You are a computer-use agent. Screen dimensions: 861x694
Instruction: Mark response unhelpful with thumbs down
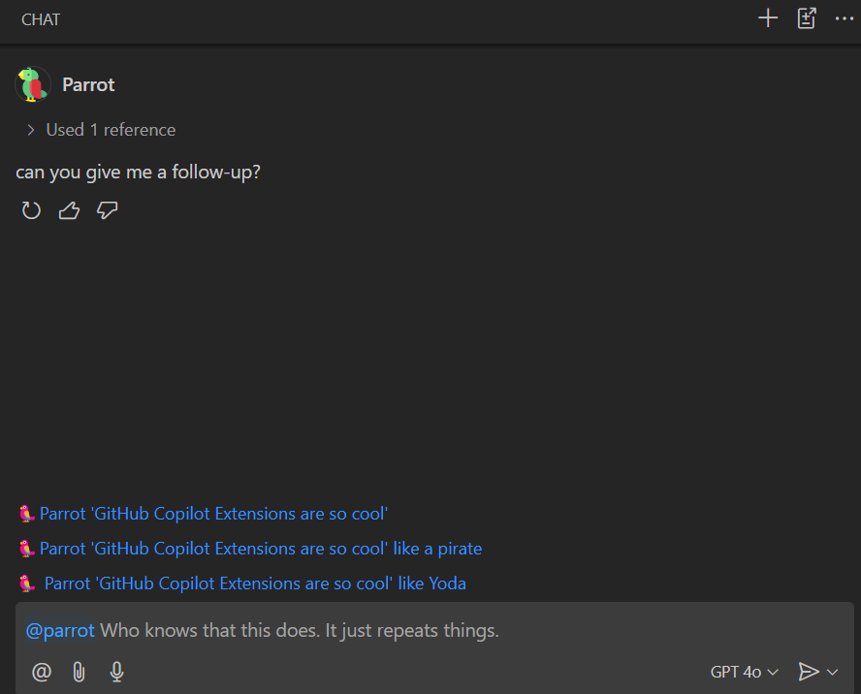click(108, 210)
